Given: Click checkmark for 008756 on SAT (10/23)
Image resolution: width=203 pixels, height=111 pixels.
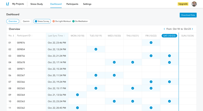Looking at the screenshot, I should (x=169, y=56).
